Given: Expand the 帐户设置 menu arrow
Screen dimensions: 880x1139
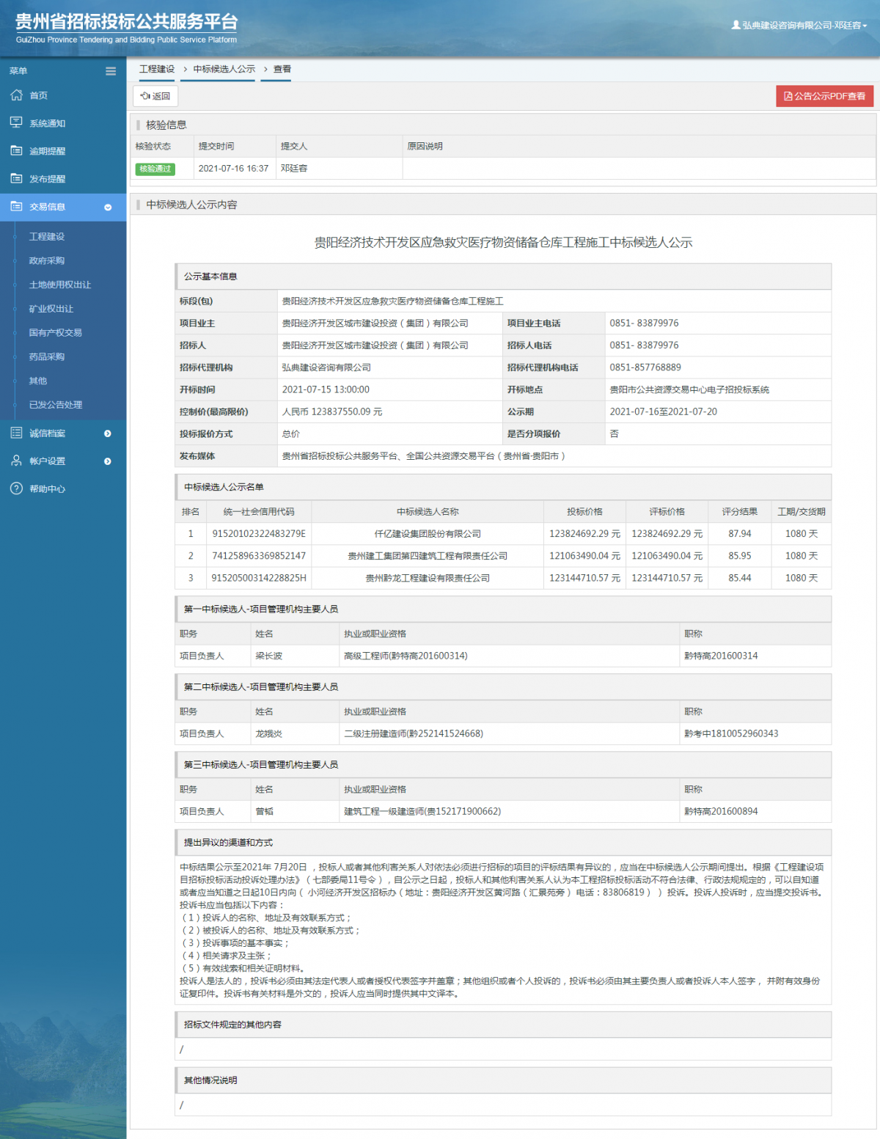Looking at the screenshot, I should 108,461.
